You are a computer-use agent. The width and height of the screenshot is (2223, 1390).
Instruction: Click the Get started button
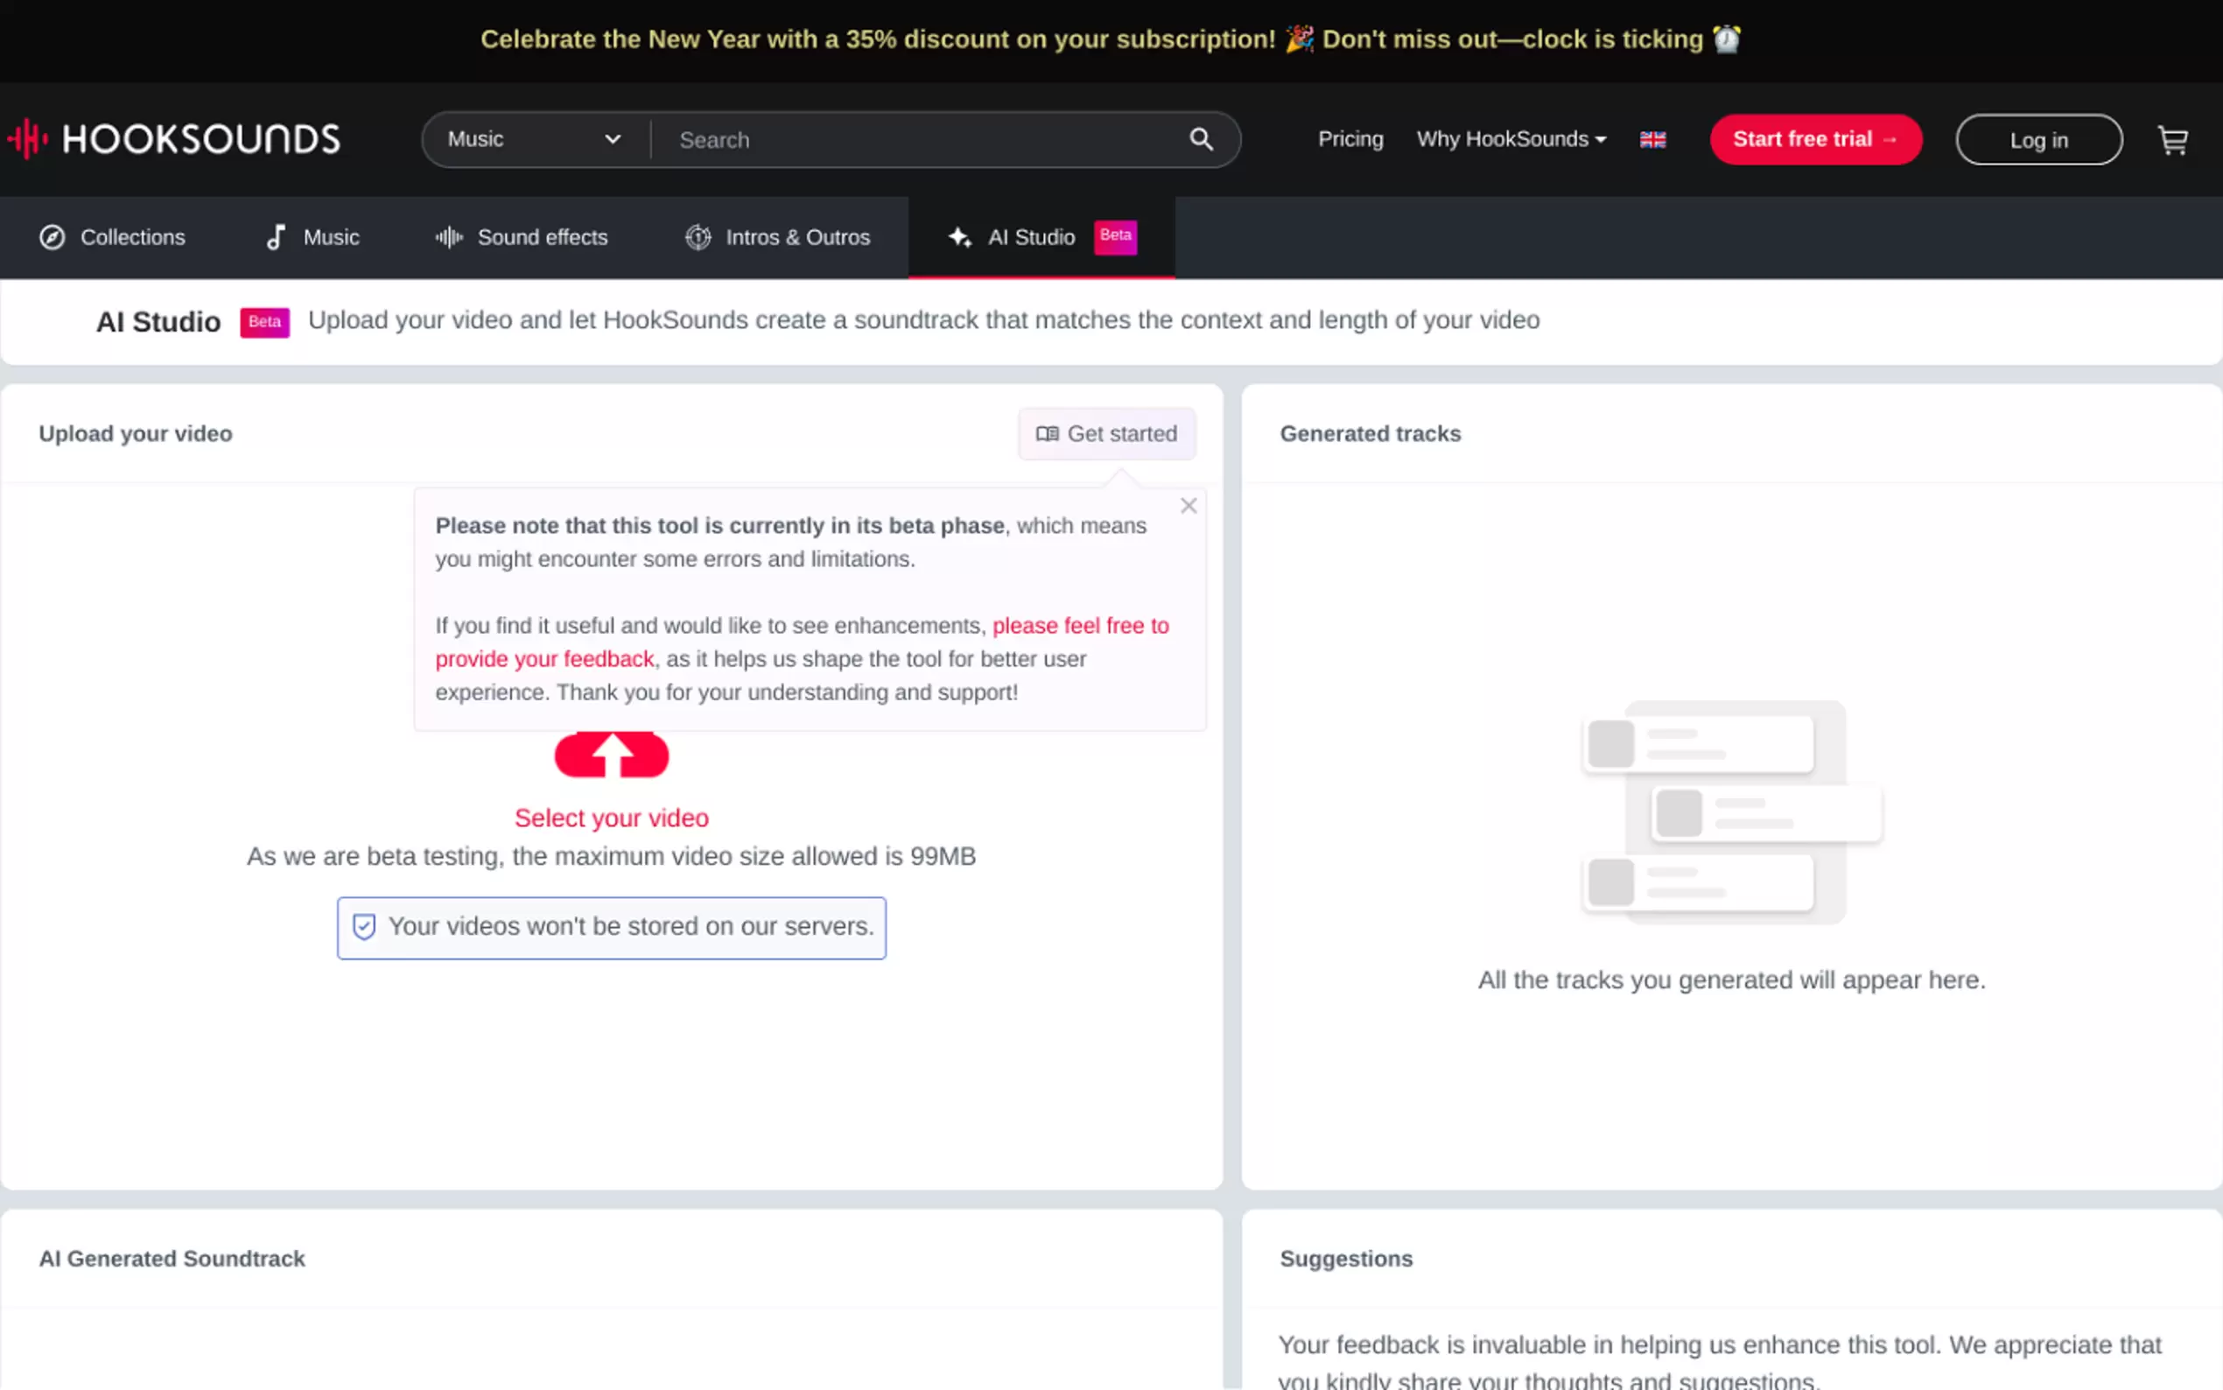tap(1106, 434)
